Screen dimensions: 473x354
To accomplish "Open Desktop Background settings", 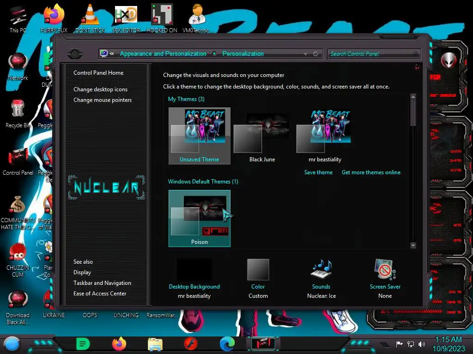I will (194, 279).
